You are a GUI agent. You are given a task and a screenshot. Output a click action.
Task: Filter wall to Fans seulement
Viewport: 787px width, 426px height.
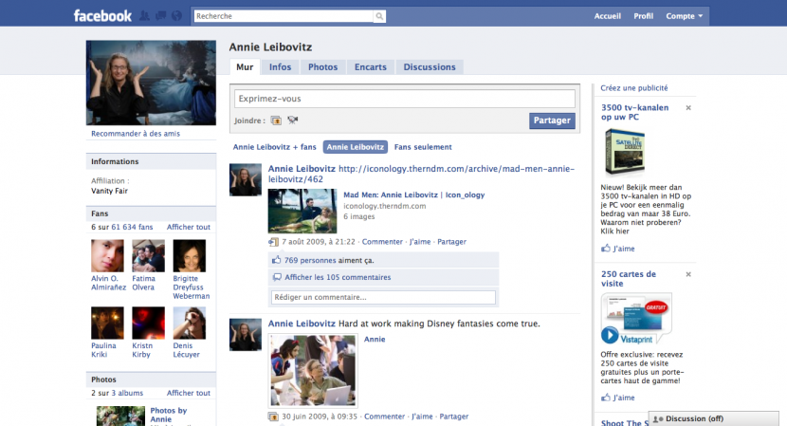[423, 147]
